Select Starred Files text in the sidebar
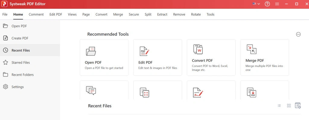Viewport: 309px width, 120px height. [21, 62]
